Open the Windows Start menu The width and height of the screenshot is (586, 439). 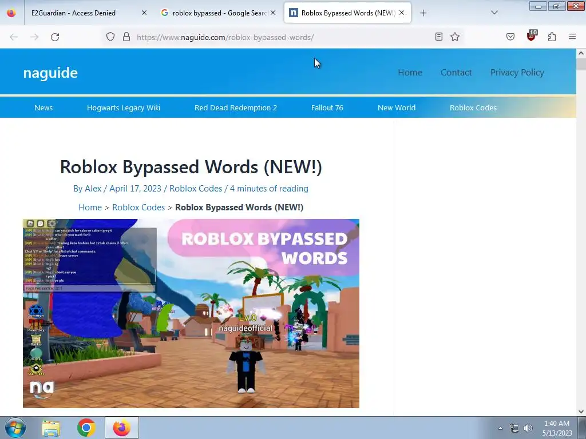[15, 428]
